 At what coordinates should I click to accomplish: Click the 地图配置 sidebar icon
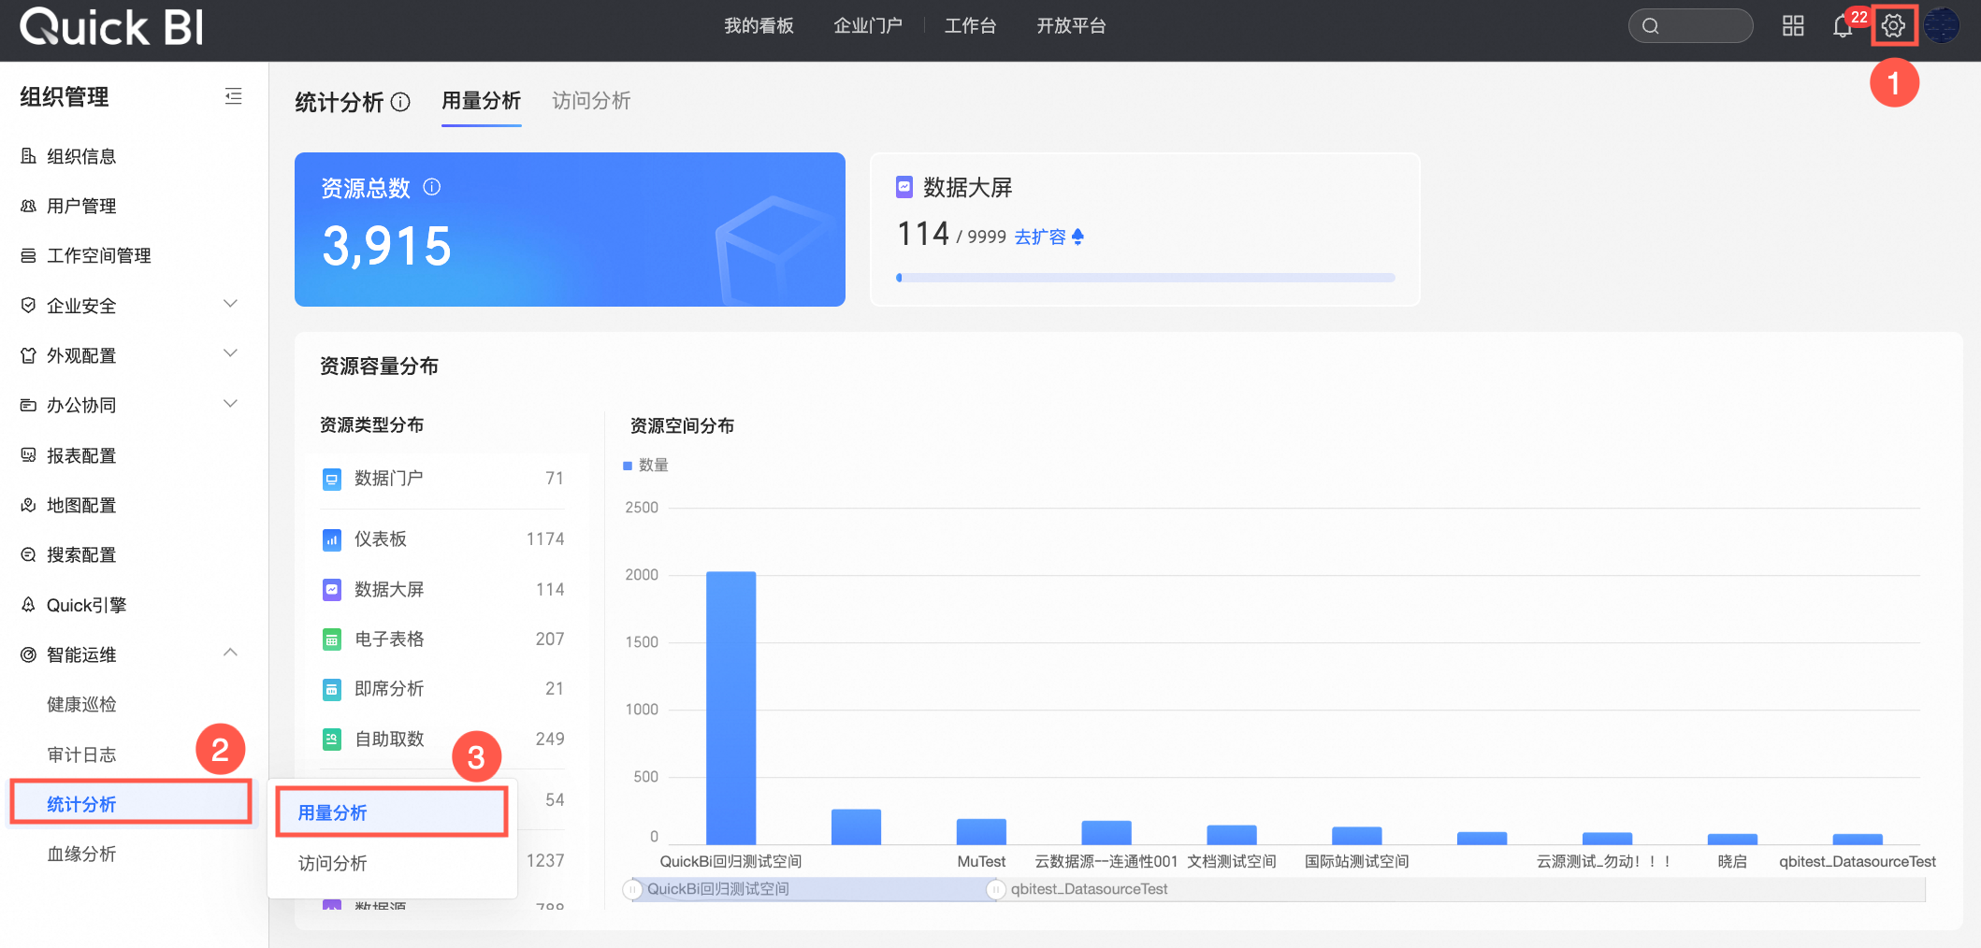(29, 505)
